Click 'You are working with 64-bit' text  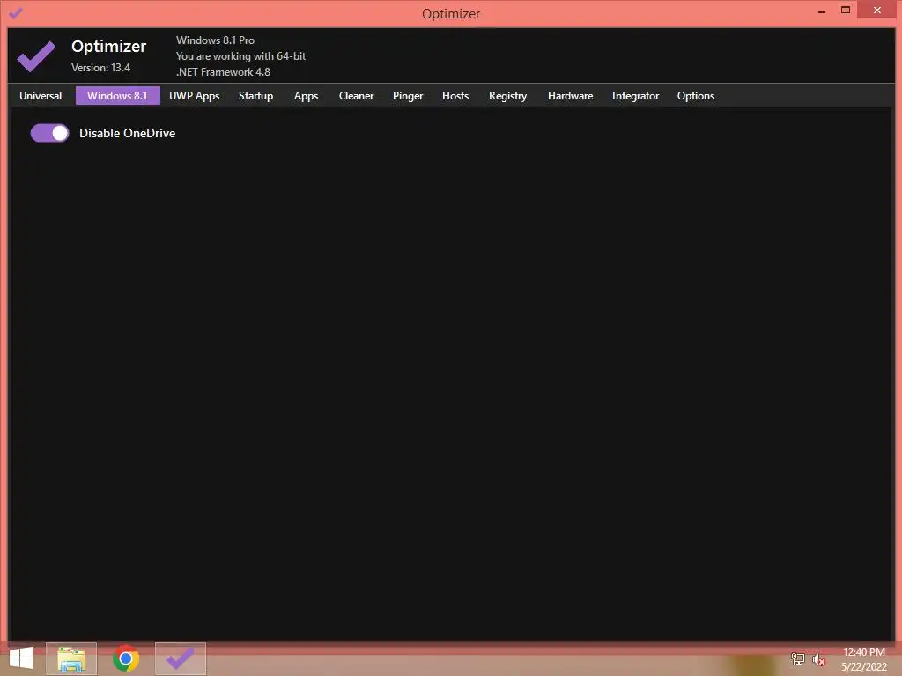(x=240, y=55)
